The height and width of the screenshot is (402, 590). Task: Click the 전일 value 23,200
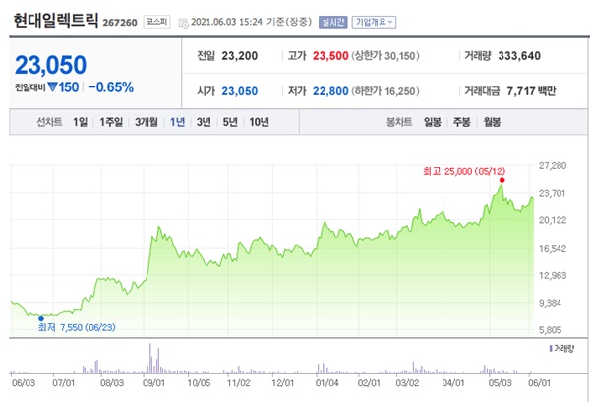[240, 56]
